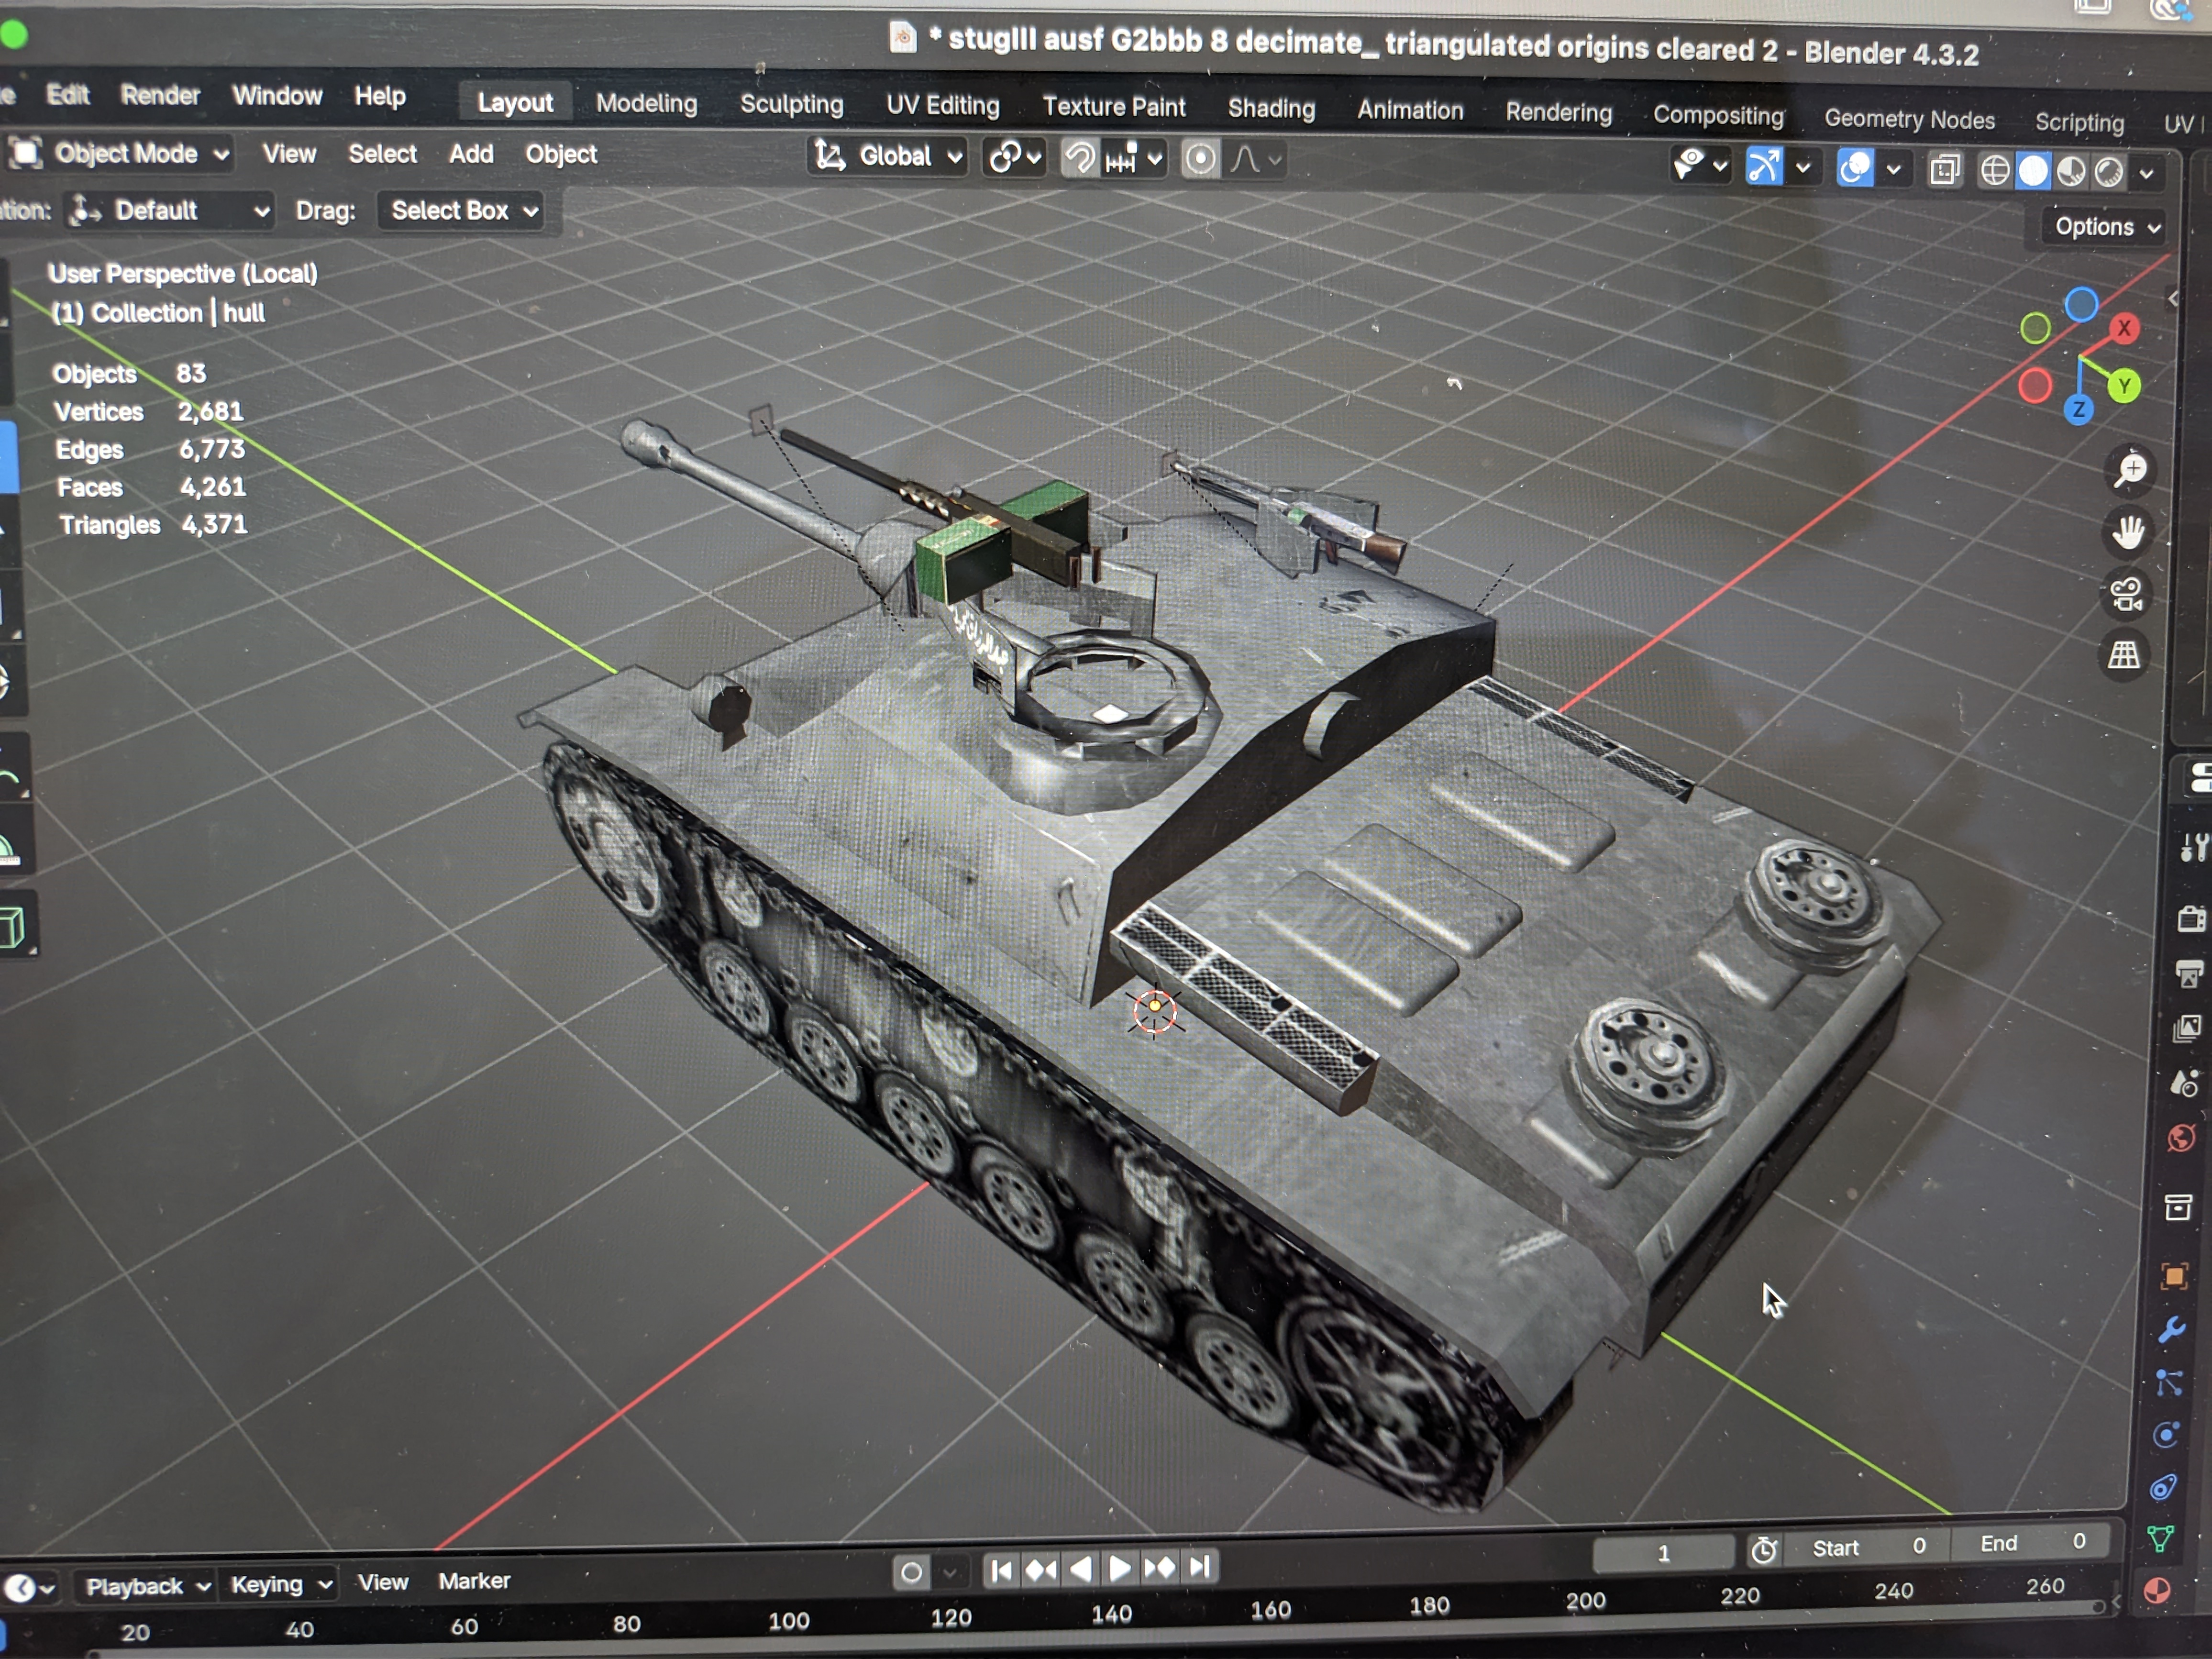Screen dimensions: 2212x1659
Task: Select wireframe viewport shading mode
Action: tap(1994, 171)
